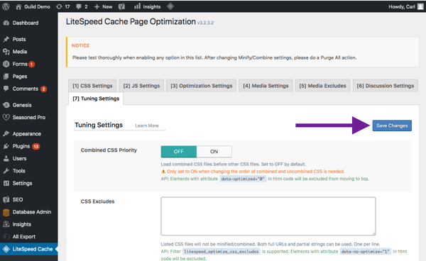Open the comments bubble showing 2
The image size is (426, 261).
click(82, 6)
